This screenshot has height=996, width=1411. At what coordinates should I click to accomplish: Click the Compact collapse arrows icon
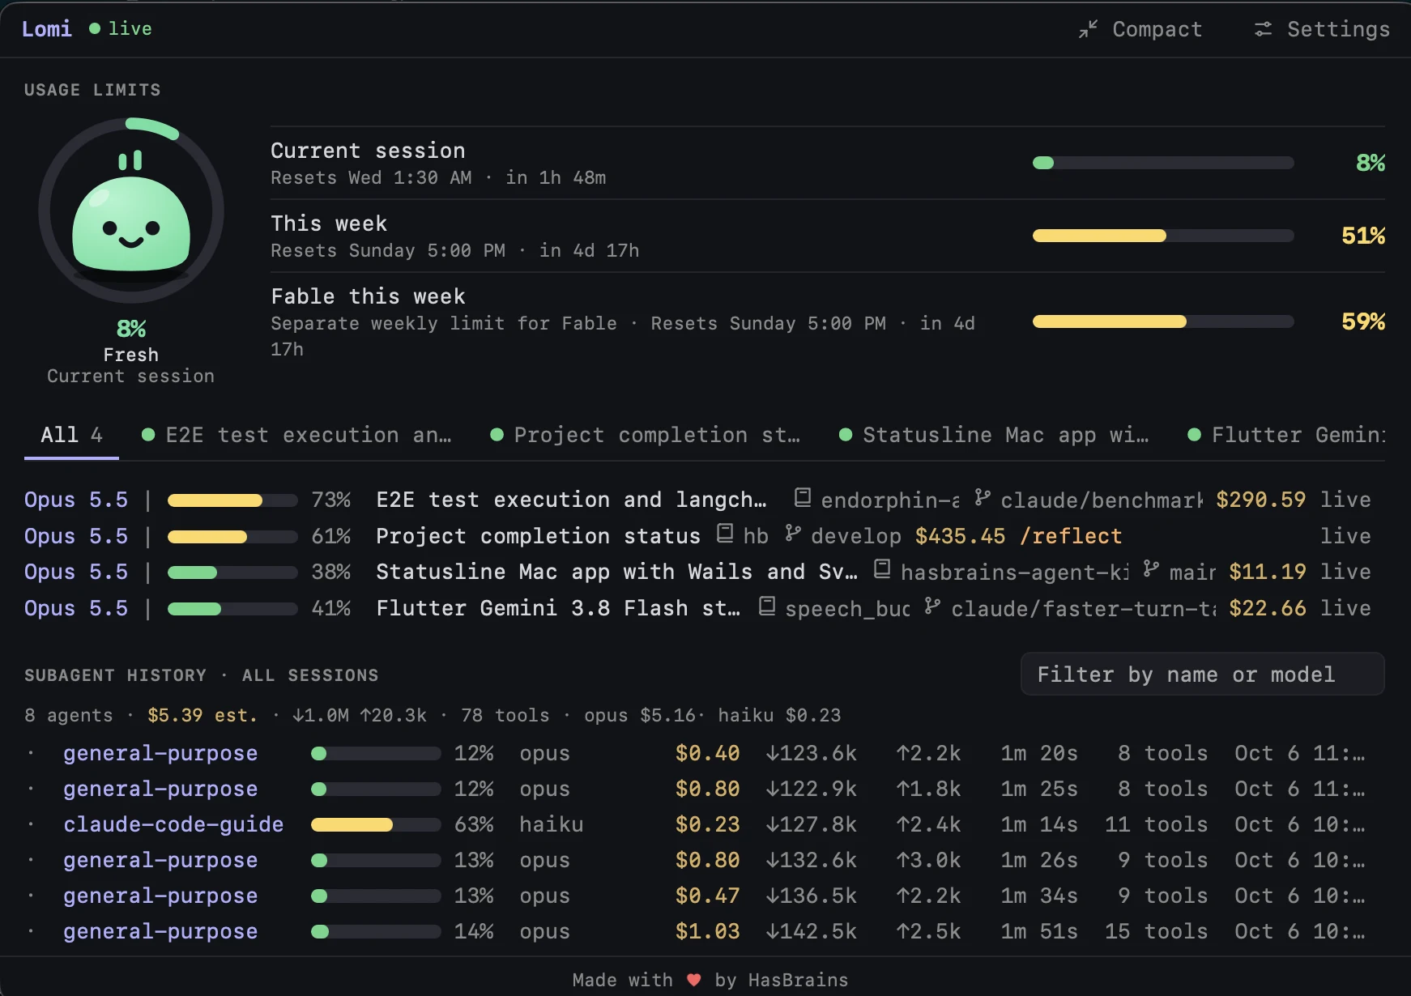click(1088, 30)
